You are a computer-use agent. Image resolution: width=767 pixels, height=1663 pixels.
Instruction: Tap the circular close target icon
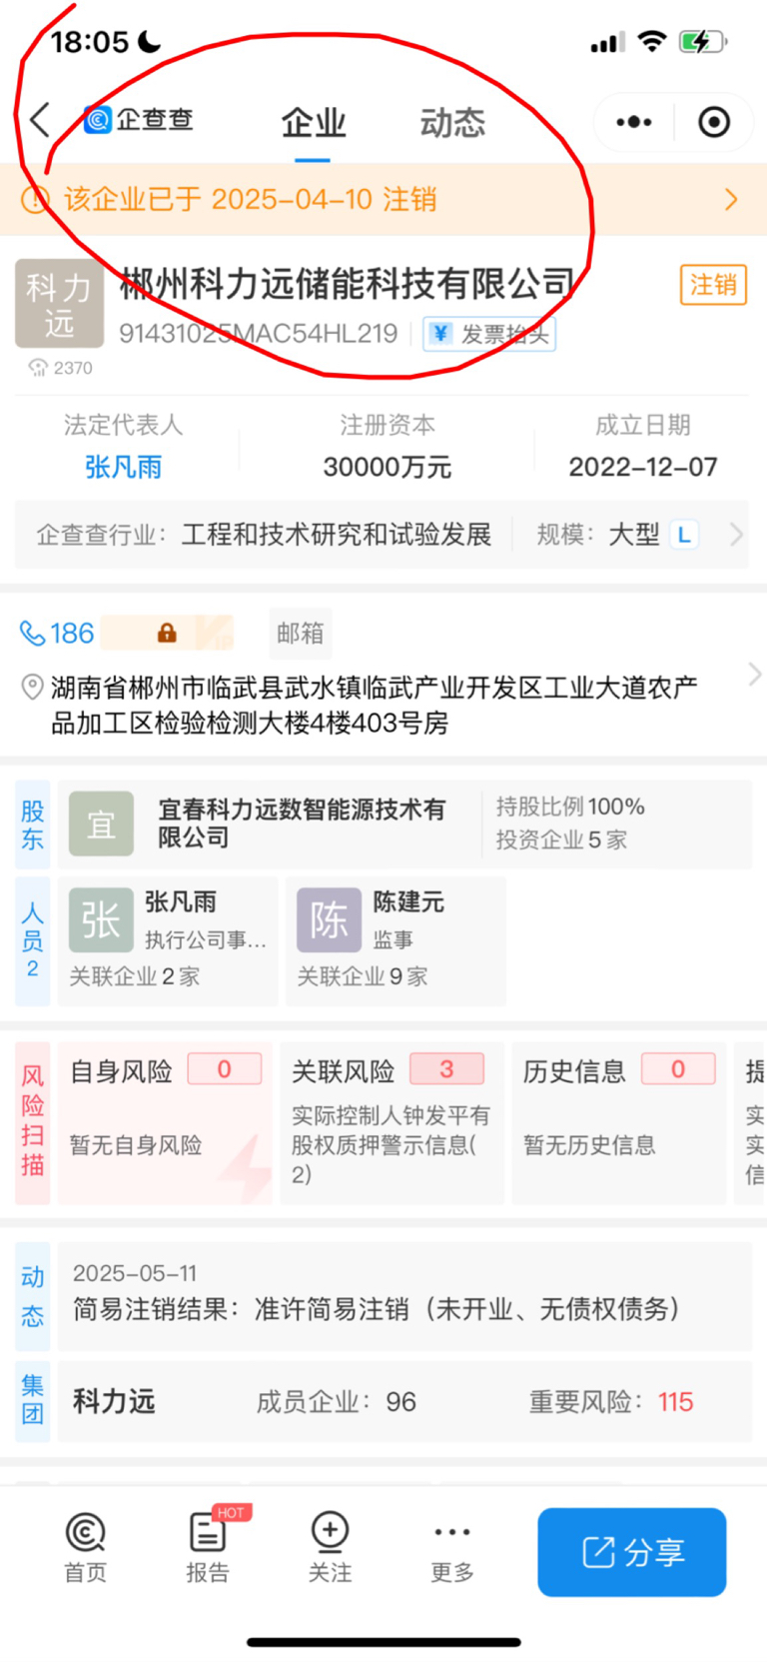click(x=713, y=122)
